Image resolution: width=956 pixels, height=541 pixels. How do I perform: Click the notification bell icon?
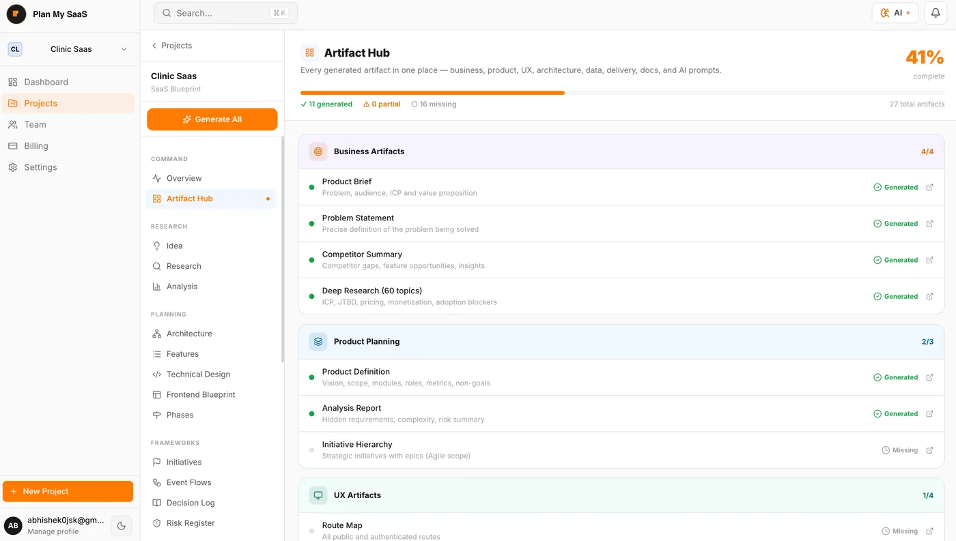(935, 12)
